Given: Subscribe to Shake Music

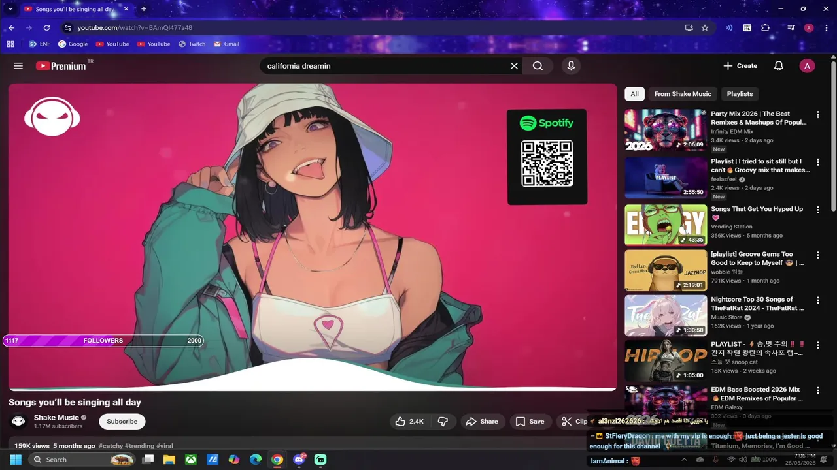Looking at the screenshot, I should pyautogui.click(x=122, y=422).
